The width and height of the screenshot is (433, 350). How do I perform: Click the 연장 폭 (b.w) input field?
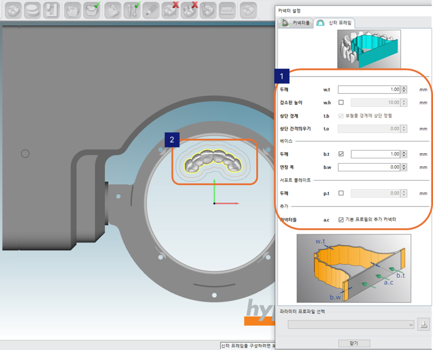[x=369, y=168]
